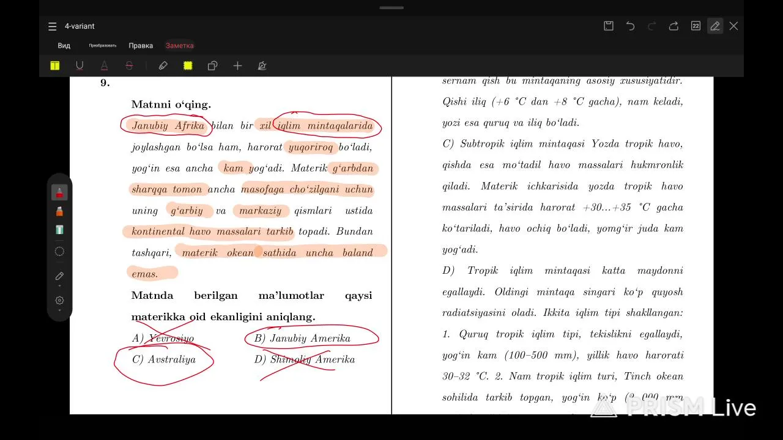The width and height of the screenshot is (783, 440).
Task: Select the yellow text highlight tool
Action: (x=55, y=65)
